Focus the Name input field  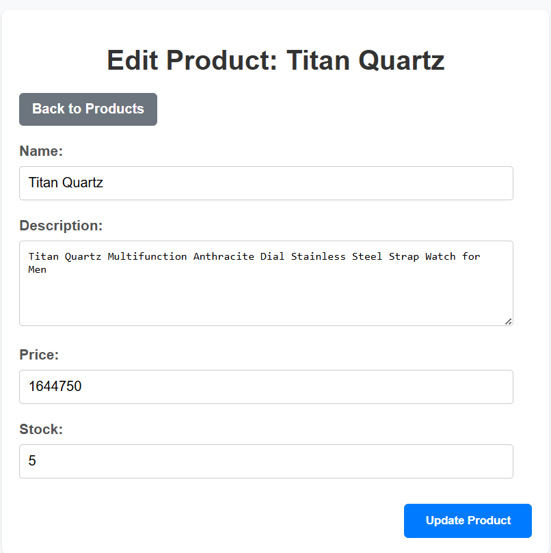266,183
